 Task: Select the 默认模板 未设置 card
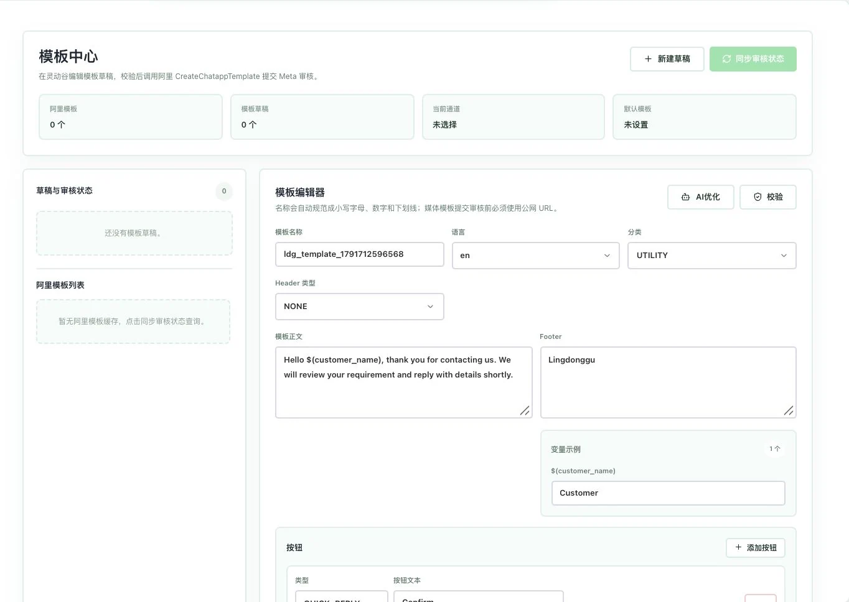click(x=705, y=117)
